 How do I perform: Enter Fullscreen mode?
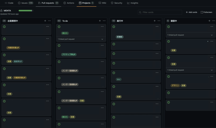pyautogui.click(x=207, y=12)
